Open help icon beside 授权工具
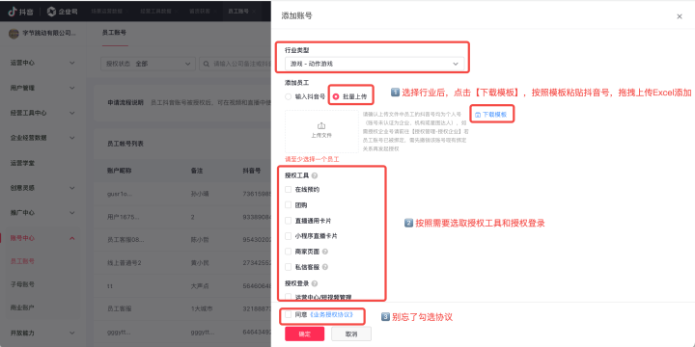The width and height of the screenshot is (695, 347). (x=315, y=175)
